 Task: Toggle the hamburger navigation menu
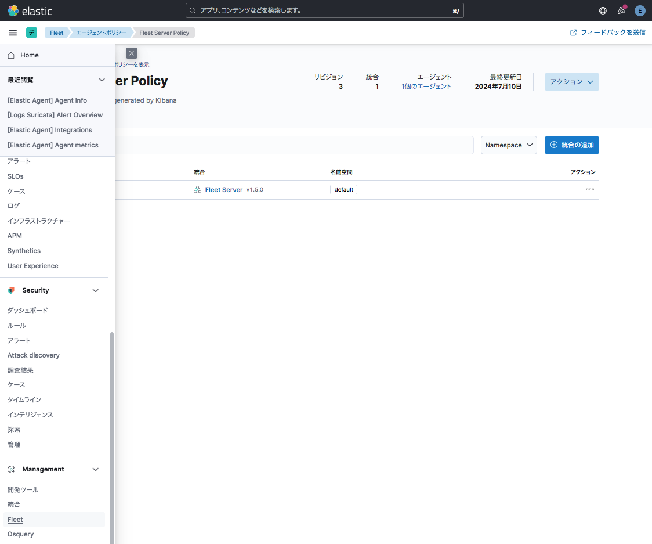(x=13, y=33)
